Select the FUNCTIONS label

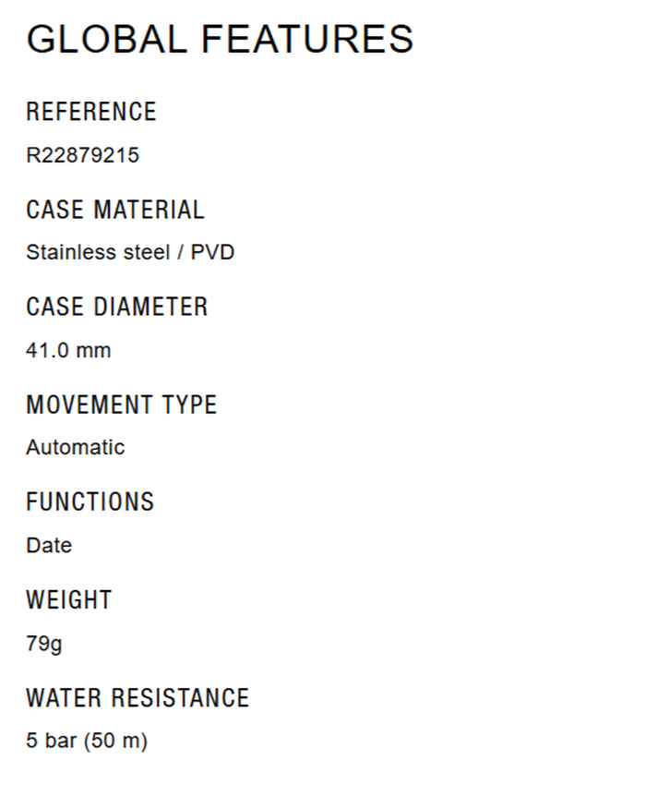[90, 502]
